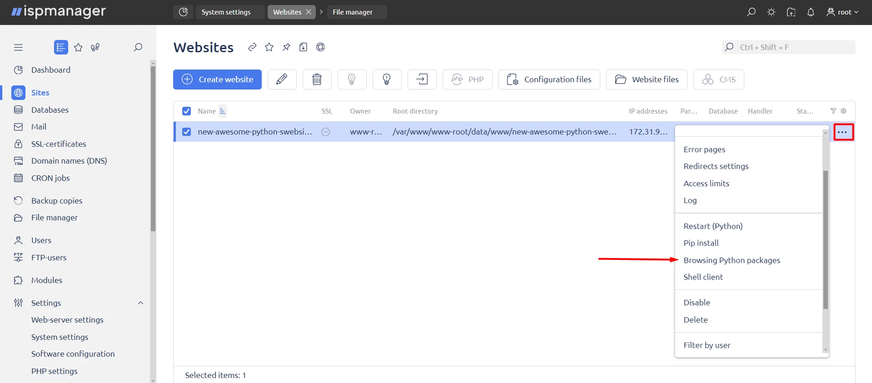This screenshot has width=872, height=383.
Task: Edit selected website with pencil button
Action: (x=282, y=80)
